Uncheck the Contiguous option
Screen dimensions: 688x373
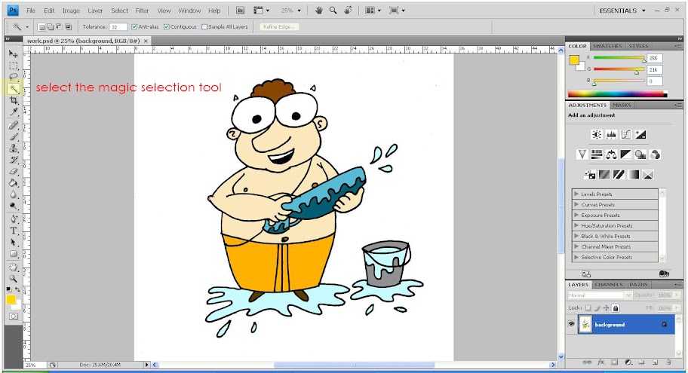point(167,26)
